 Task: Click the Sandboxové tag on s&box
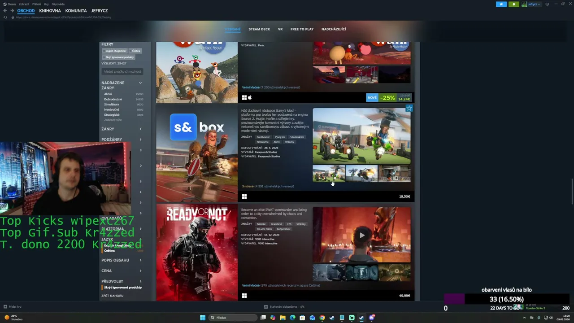(x=263, y=137)
